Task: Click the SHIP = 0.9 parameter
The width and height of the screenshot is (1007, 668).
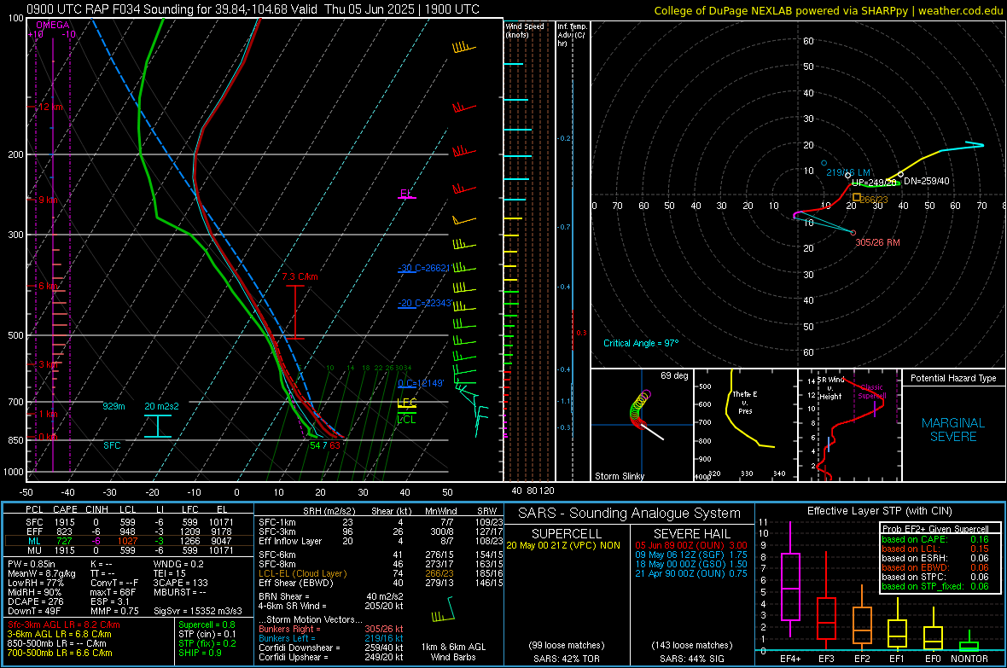Action: tap(200, 653)
